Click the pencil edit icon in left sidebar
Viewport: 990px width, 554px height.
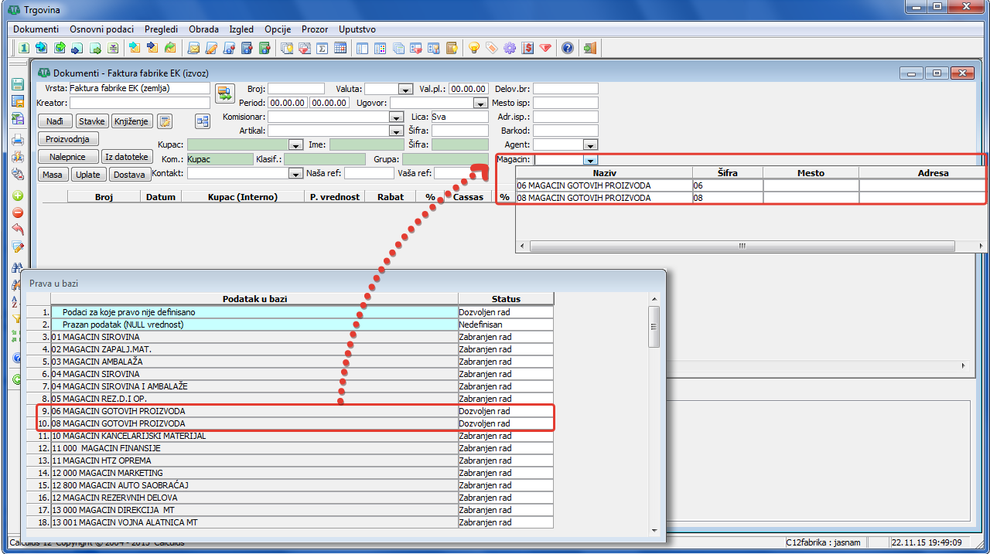[x=17, y=247]
